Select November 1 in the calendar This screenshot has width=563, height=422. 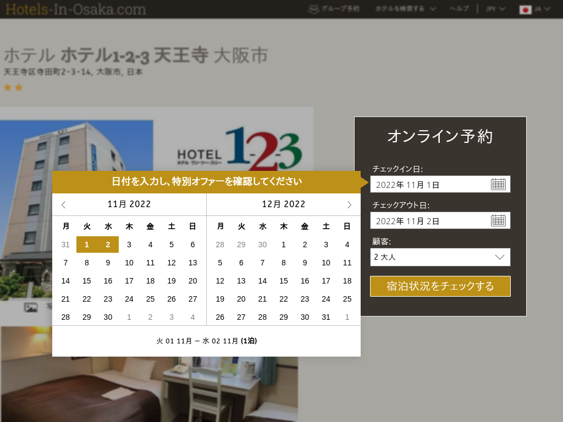pos(87,245)
